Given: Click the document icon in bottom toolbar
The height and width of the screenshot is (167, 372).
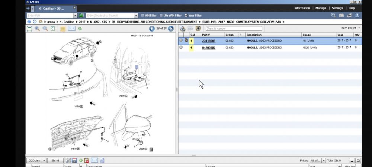Looking at the screenshot, I should 102,160.
